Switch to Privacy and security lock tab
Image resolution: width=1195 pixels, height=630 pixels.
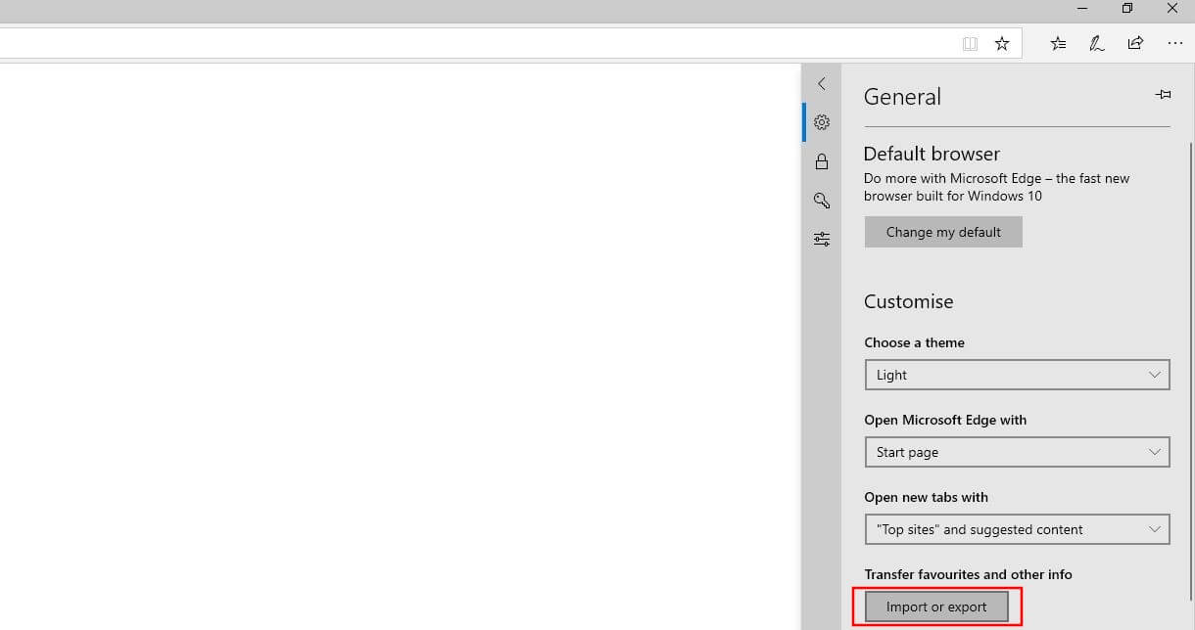pos(822,161)
